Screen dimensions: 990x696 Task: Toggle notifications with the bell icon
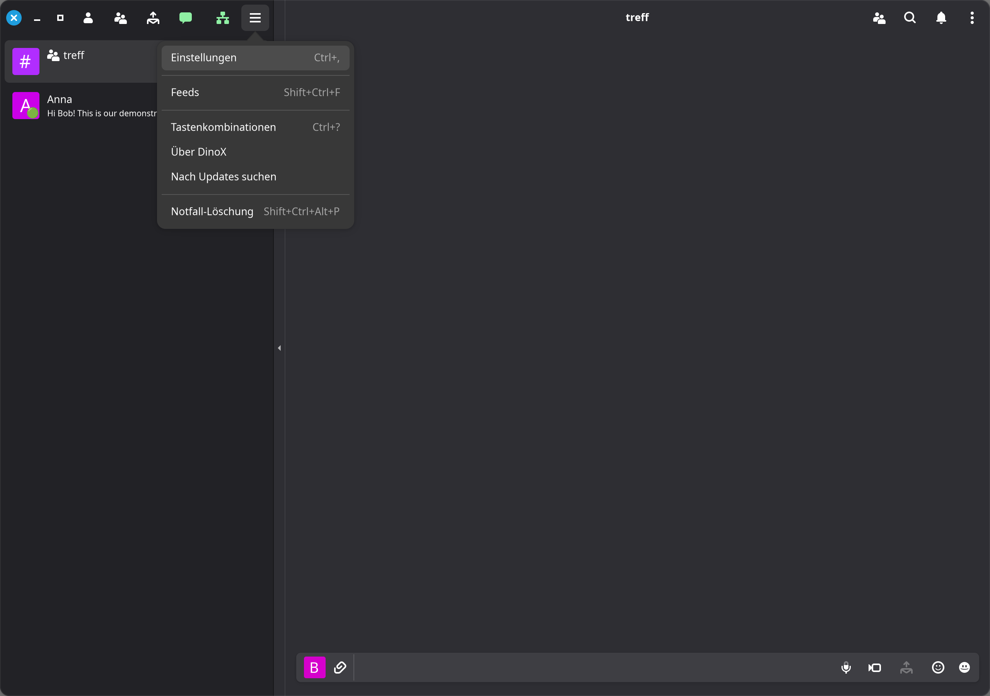click(x=941, y=18)
